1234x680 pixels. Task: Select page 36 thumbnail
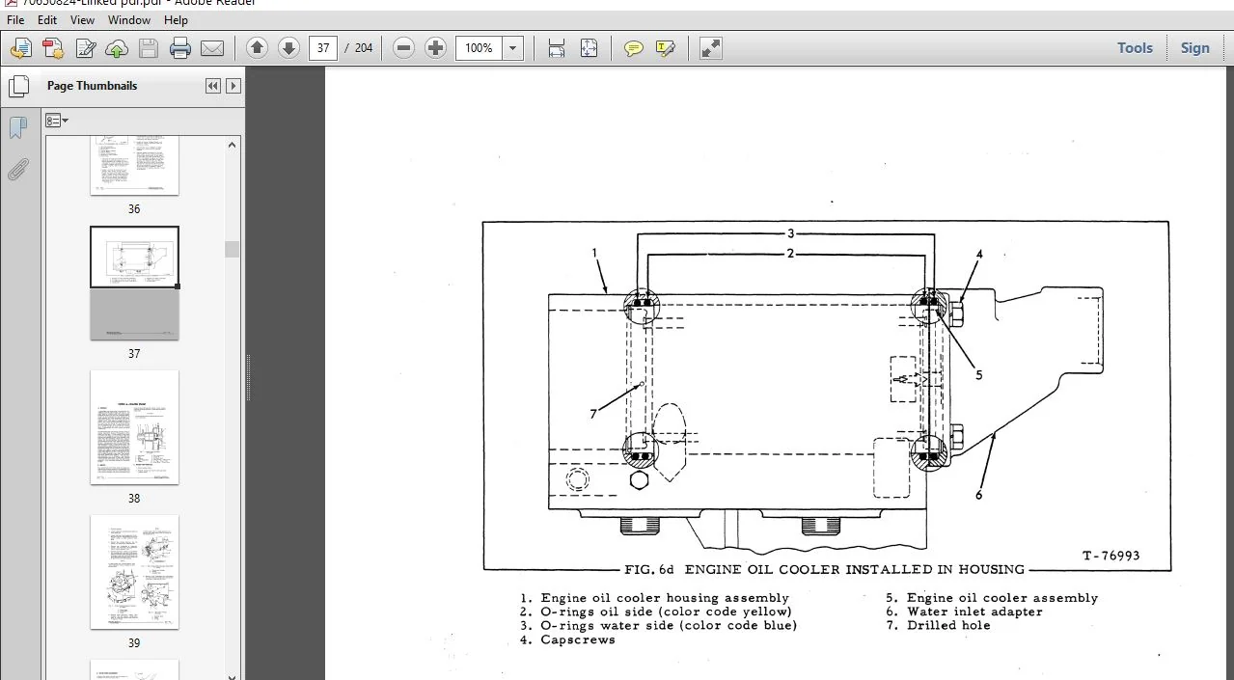(134, 166)
